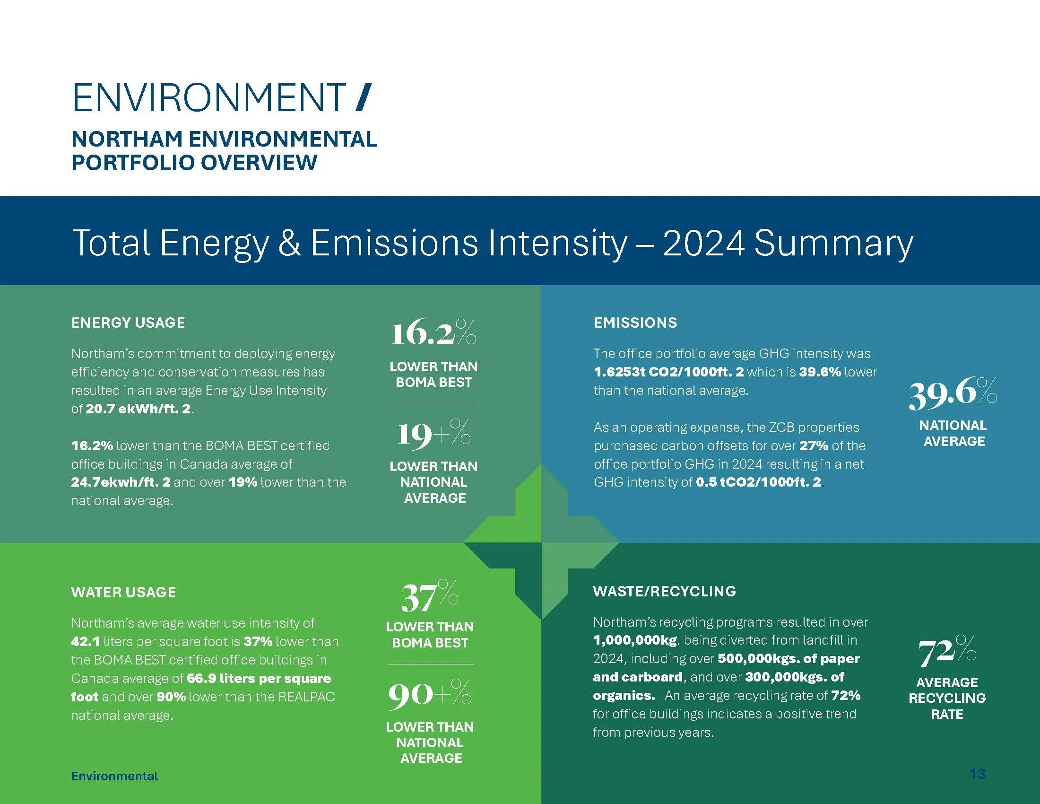Click the large 39.6% statistic

[953, 393]
